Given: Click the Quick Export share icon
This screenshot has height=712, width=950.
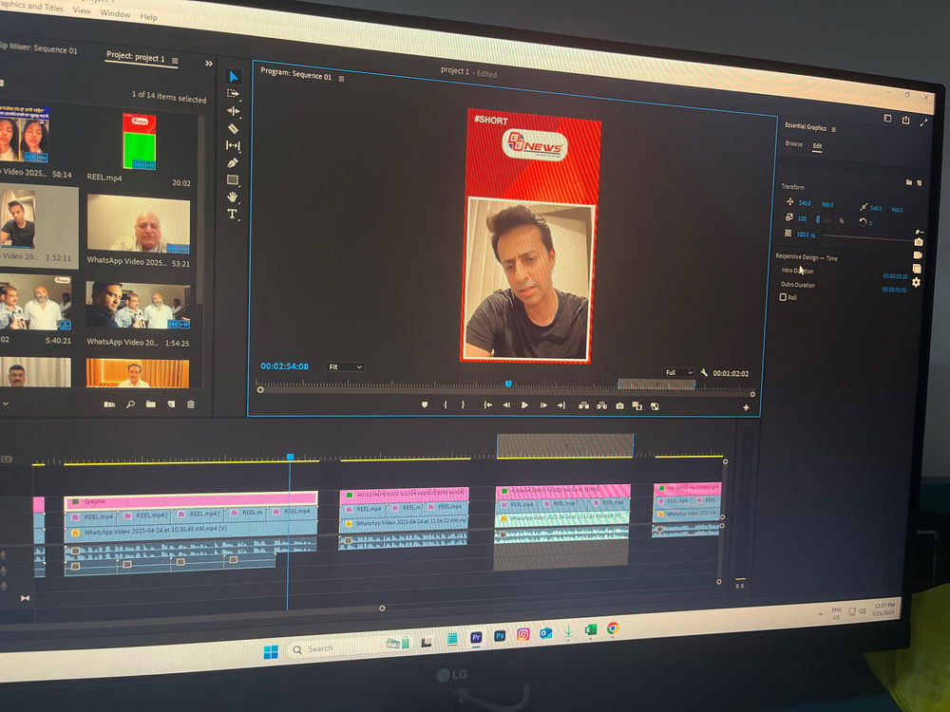Looking at the screenshot, I should pos(905,120).
